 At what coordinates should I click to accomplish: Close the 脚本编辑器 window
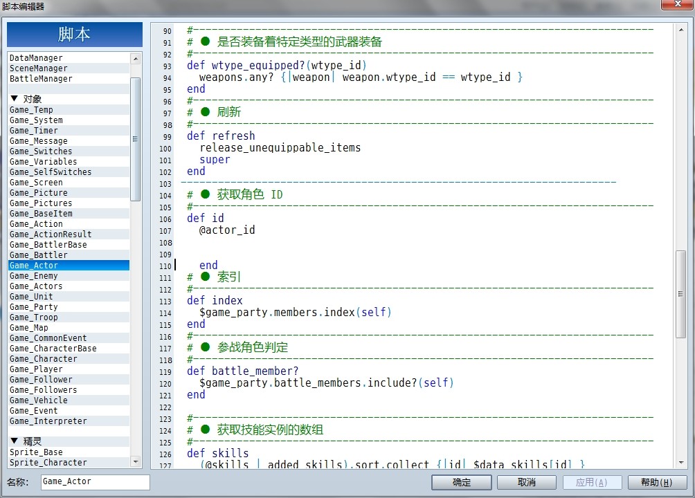[677, 4]
